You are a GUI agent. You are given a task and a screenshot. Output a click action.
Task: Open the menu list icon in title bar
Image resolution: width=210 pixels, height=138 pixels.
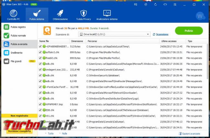click(175, 5)
